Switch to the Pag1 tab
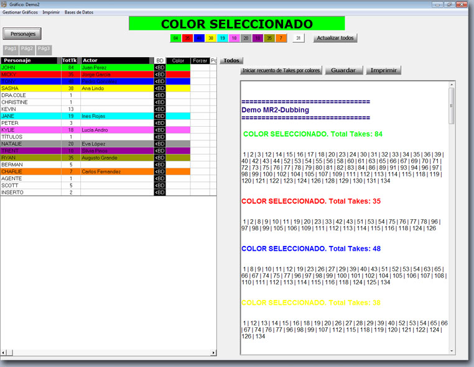Viewport: 474px width, 367px height. pos(11,50)
